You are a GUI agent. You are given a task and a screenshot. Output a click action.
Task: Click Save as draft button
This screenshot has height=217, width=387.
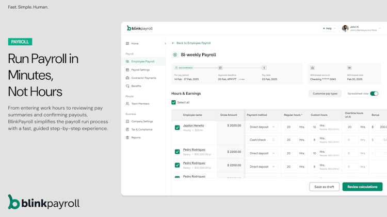coord(324,187)
